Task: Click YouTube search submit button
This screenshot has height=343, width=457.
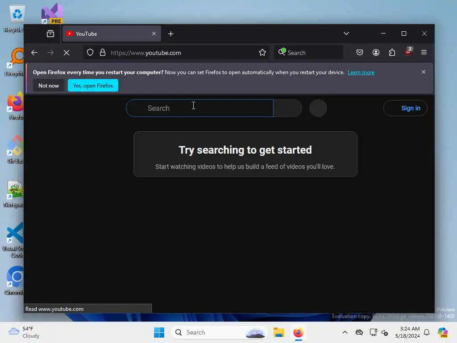Action: (x=288, y=108)
